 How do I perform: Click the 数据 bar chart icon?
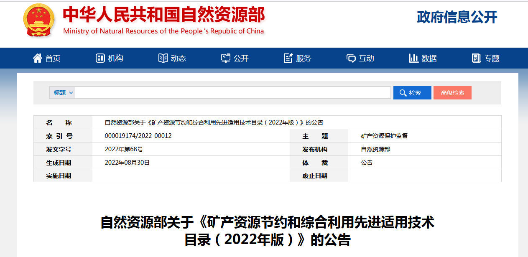[414, 58]
